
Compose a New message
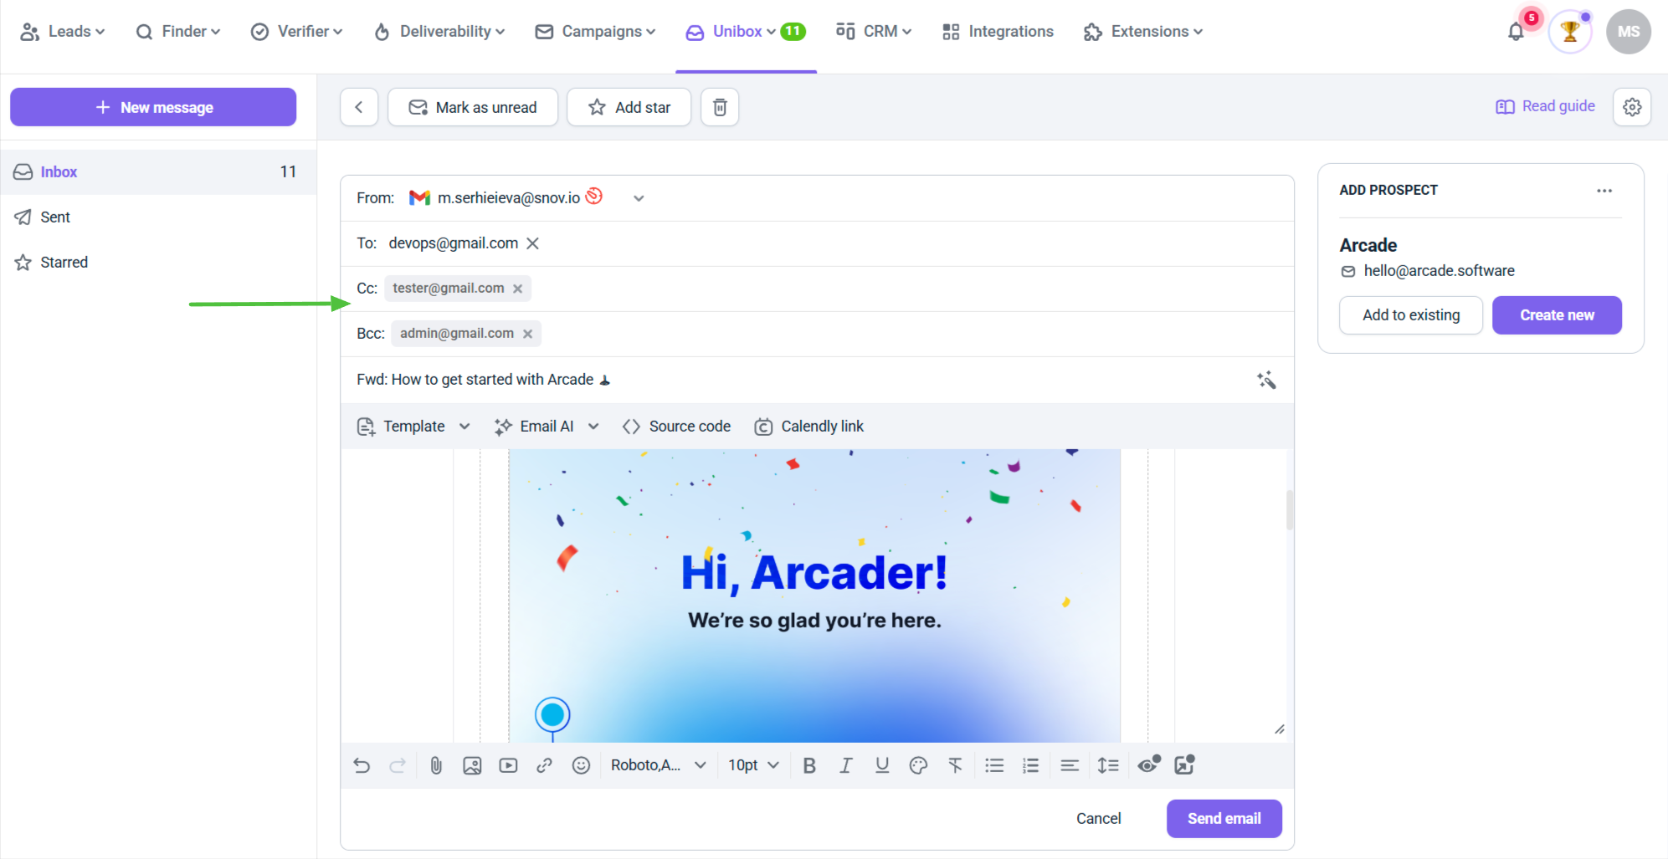coord(153,107)
